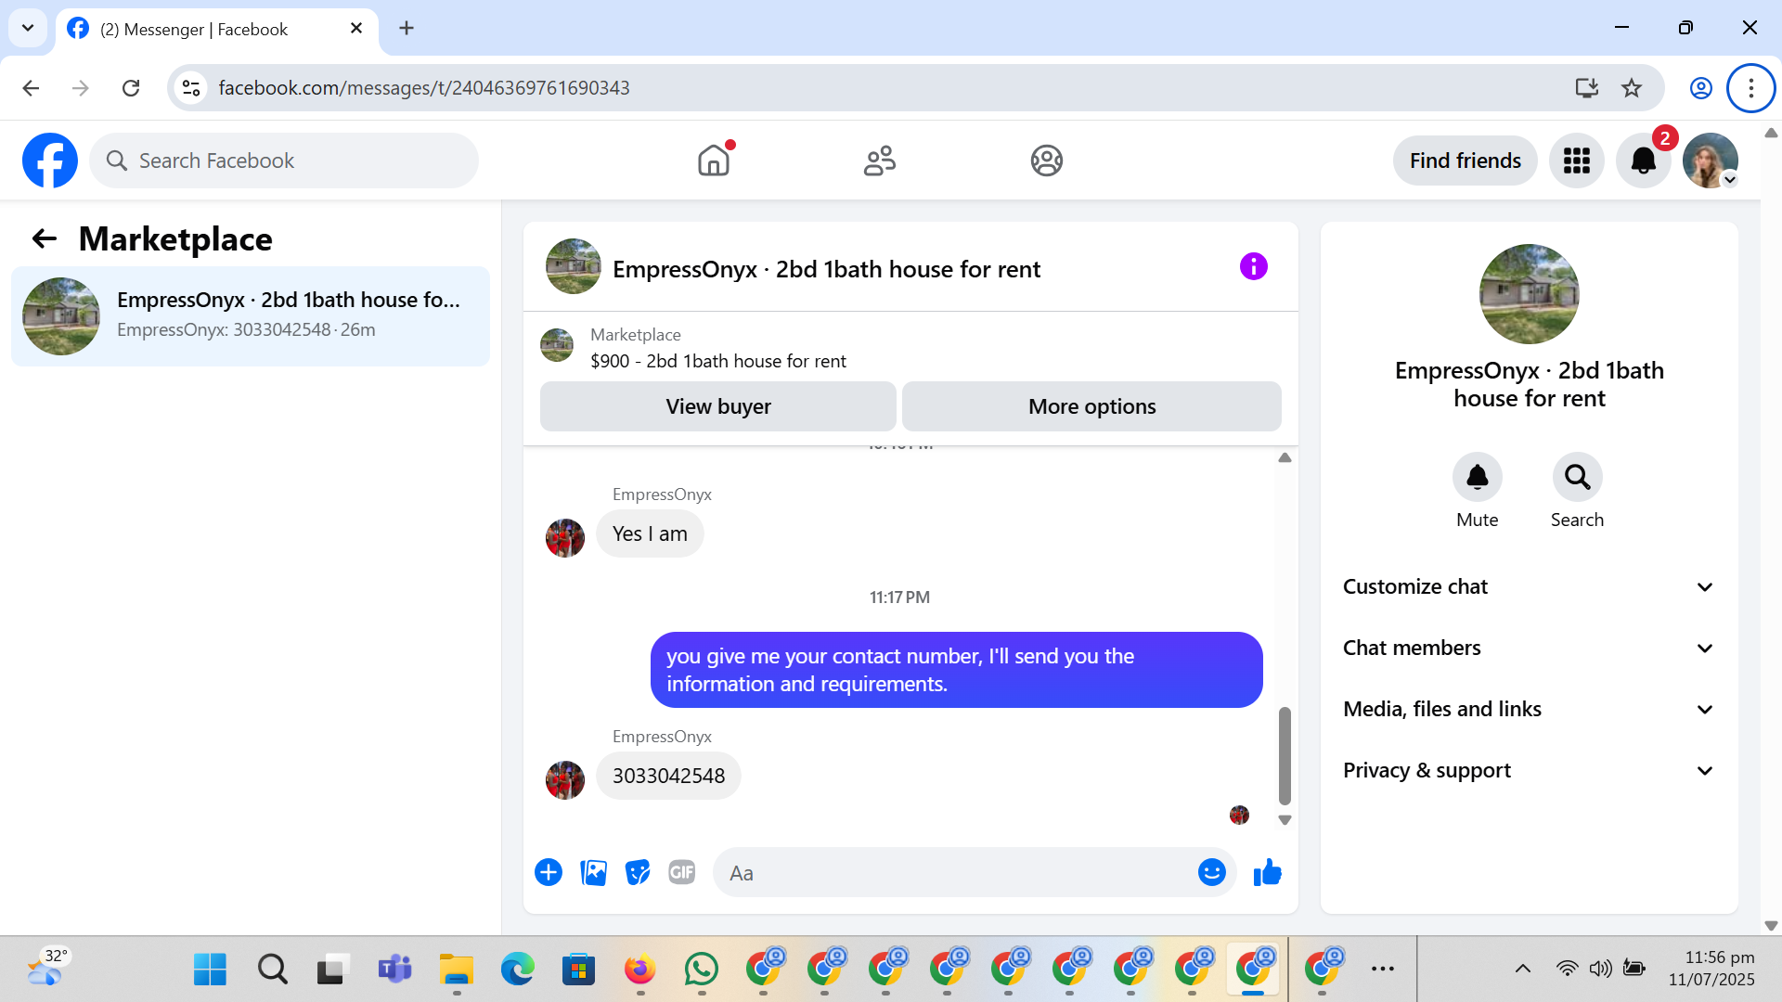Open volume control in system tray

[1600, 970]
